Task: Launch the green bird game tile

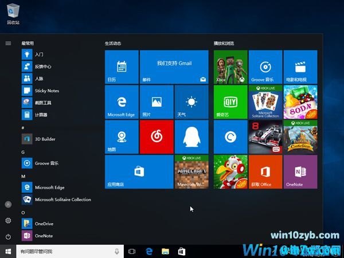Action: tap(230, 172)
